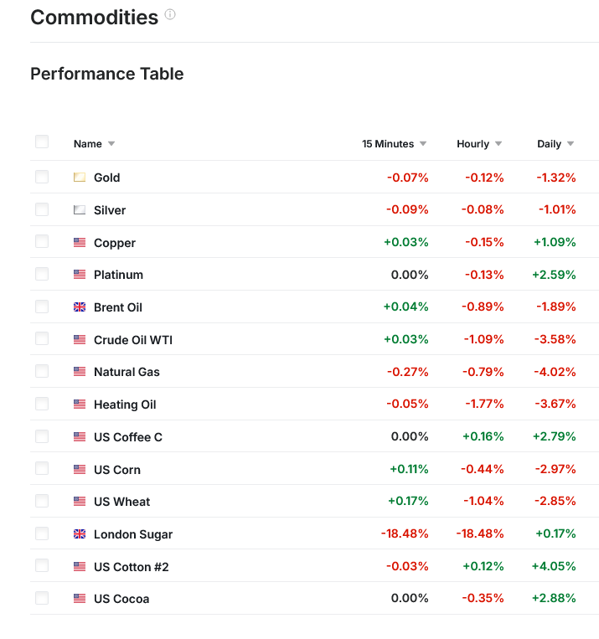Open the 15 Minutes column sort arrow
The width and height of the screenshot is (599, 639).
(423, 144)
